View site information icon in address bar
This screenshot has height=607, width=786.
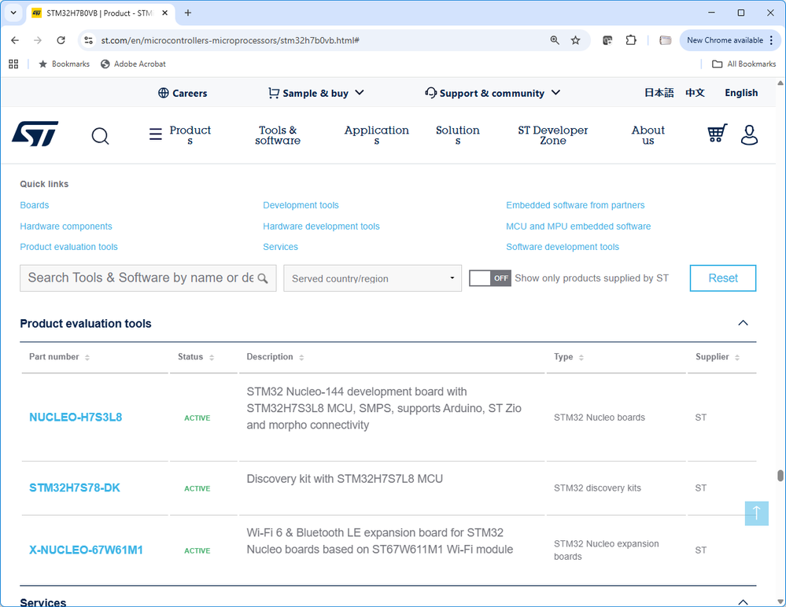click(89, 40)
